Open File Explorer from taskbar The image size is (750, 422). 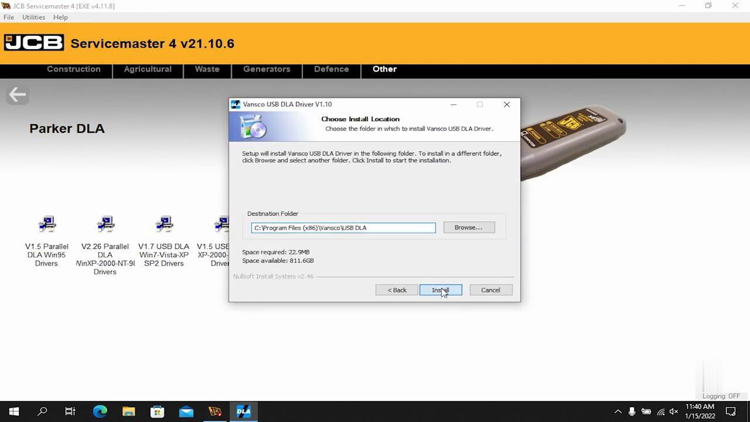click(x=129, y=411)
